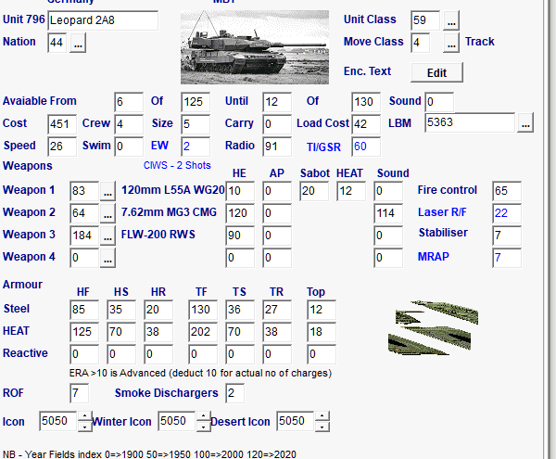Click the Leopard 2A8 tank photo
This screenshot has height=459, width=556.
pyautogui.click(x=254, y=46)
